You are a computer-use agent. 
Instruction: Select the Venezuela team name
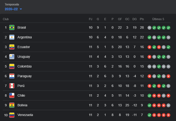click(x=25, y=115)
